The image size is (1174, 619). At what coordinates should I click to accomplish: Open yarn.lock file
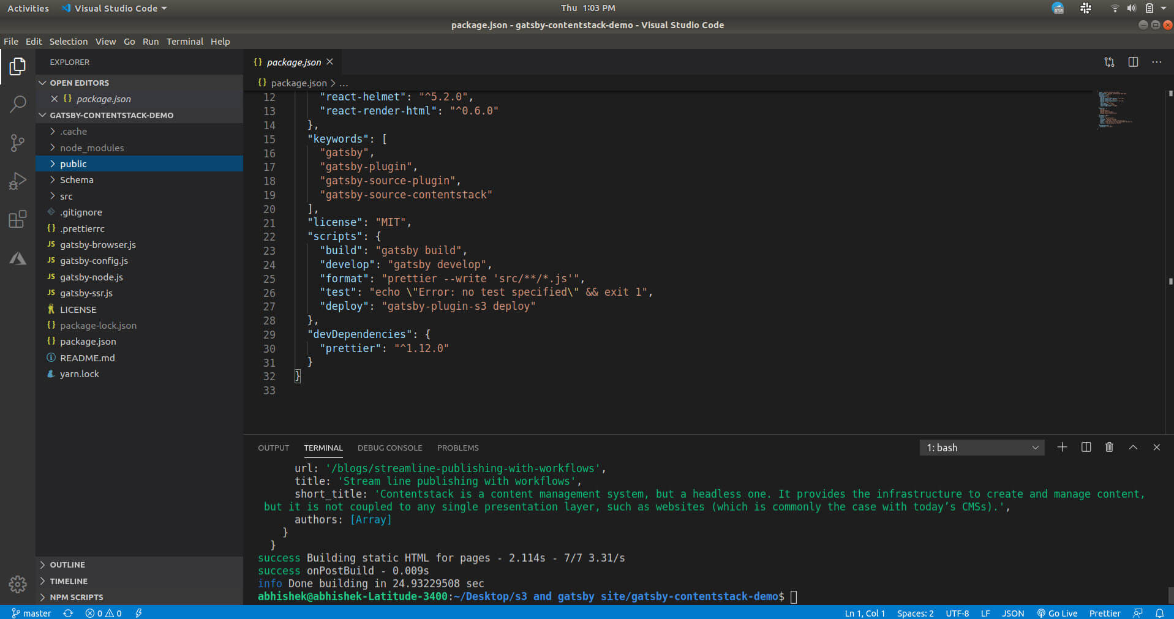(x=139, y=373)
